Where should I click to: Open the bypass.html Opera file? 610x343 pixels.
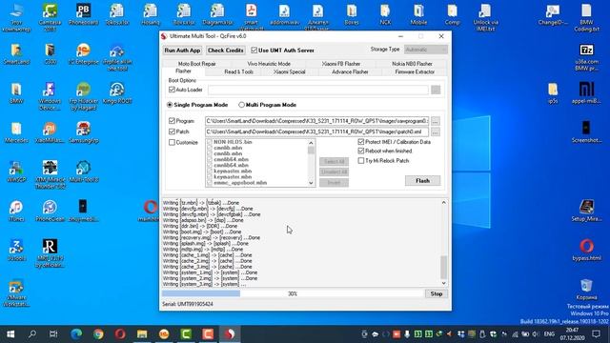tap(587, 250)
